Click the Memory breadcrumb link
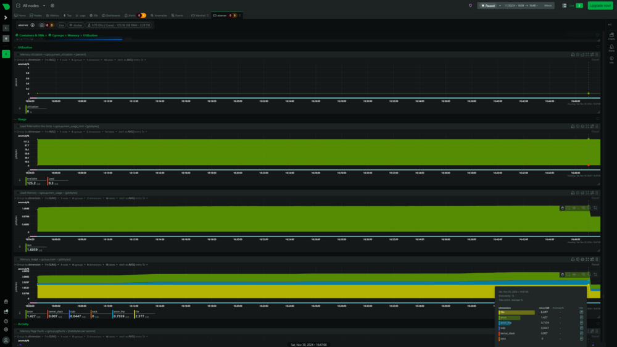This screenshot has width=617, height=347. pos(73,35)
